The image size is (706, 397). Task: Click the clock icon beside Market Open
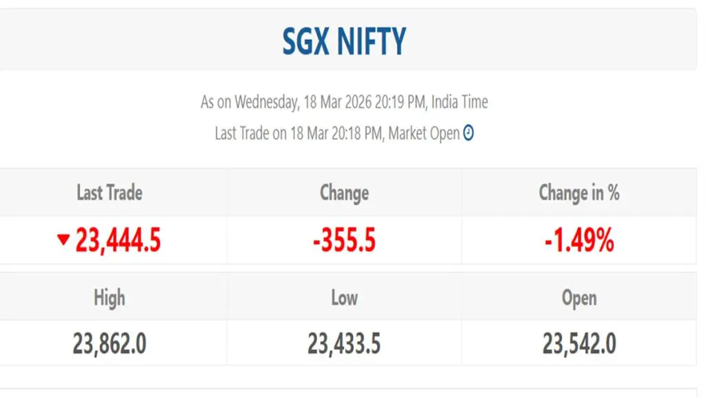tap(468, 133)
